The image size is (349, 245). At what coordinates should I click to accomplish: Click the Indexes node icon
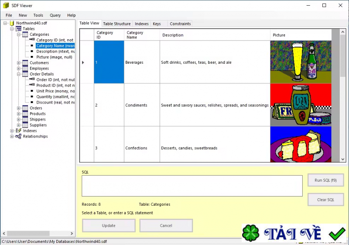pyautogui.click(x=19, y=131)
